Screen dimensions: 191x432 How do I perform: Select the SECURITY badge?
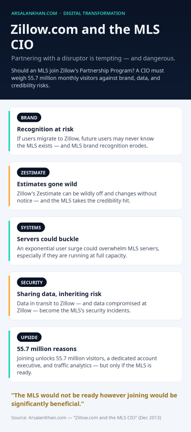pos(32,282)
